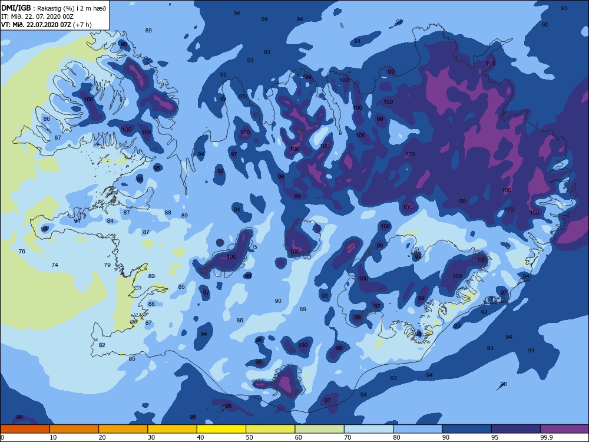This screenshot has width=589, height=442.
Task: Click the legend tick label '50'
Action: [x=249, y=437]
